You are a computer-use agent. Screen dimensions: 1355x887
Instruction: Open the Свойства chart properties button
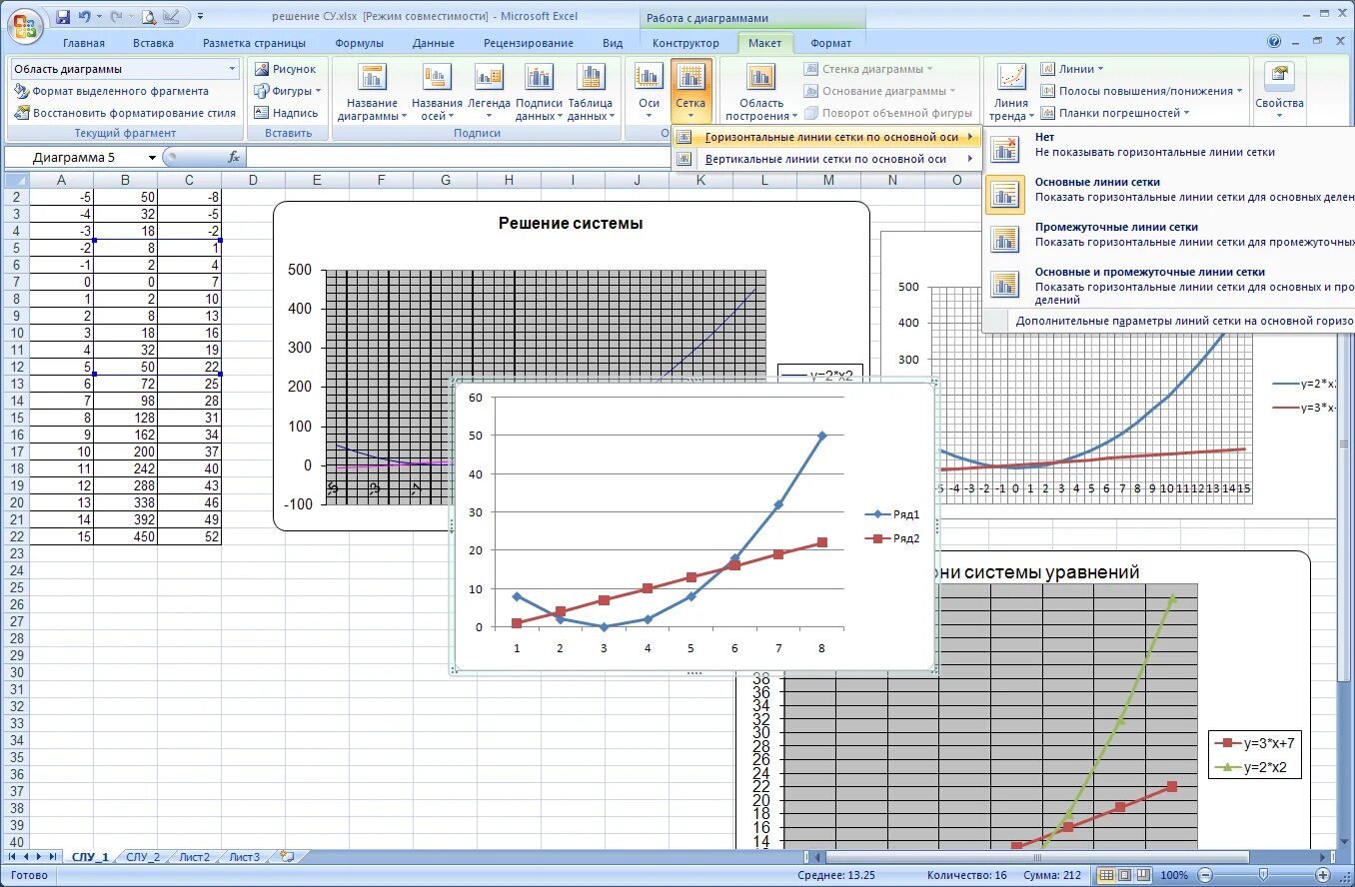pyautogui.click(x=1279, y=93)
